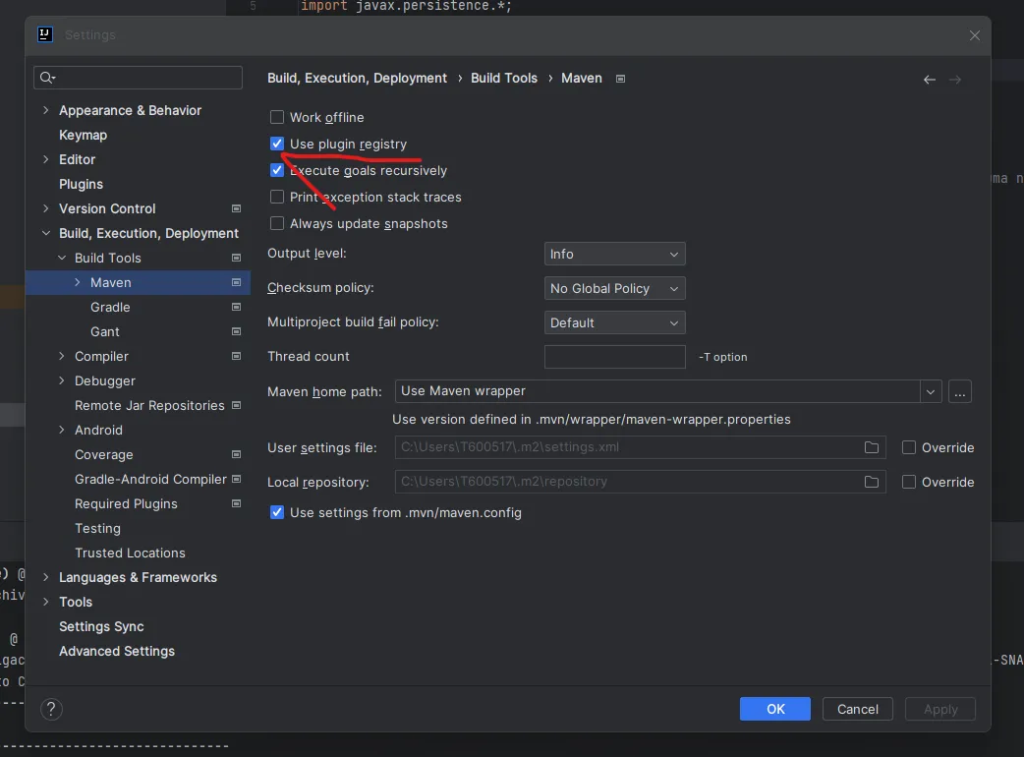
Task: Click the User settings file path field
Action: (x=640, y=447)
